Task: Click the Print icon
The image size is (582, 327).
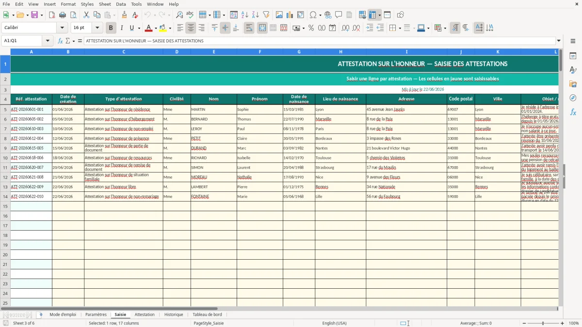Action: [x=63, y=15]
